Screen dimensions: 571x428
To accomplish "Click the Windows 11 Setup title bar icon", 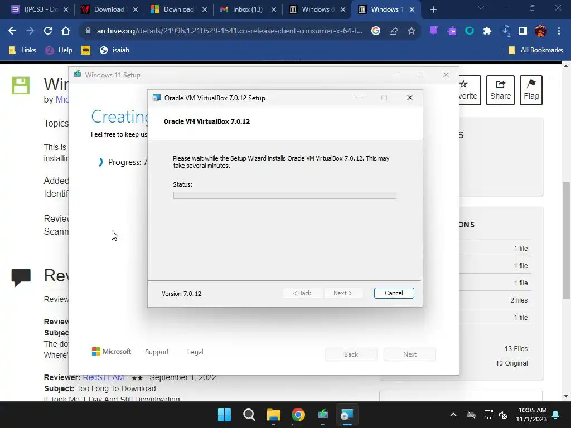I will (x=77, y=74).
